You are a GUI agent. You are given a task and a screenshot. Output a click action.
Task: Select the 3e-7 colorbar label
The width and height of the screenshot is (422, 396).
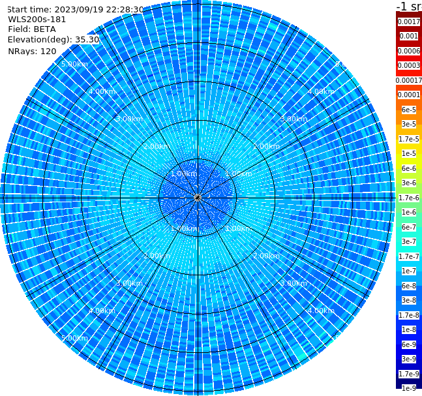point(409,241)
